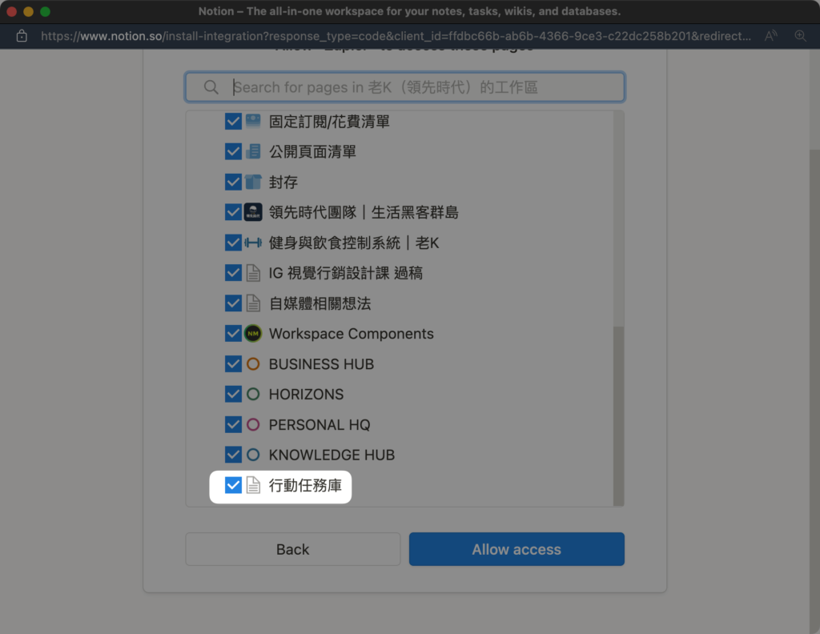Click the lock icon in address bar
820x634 pixels.
pyautogui.click(x=22, y=35)
